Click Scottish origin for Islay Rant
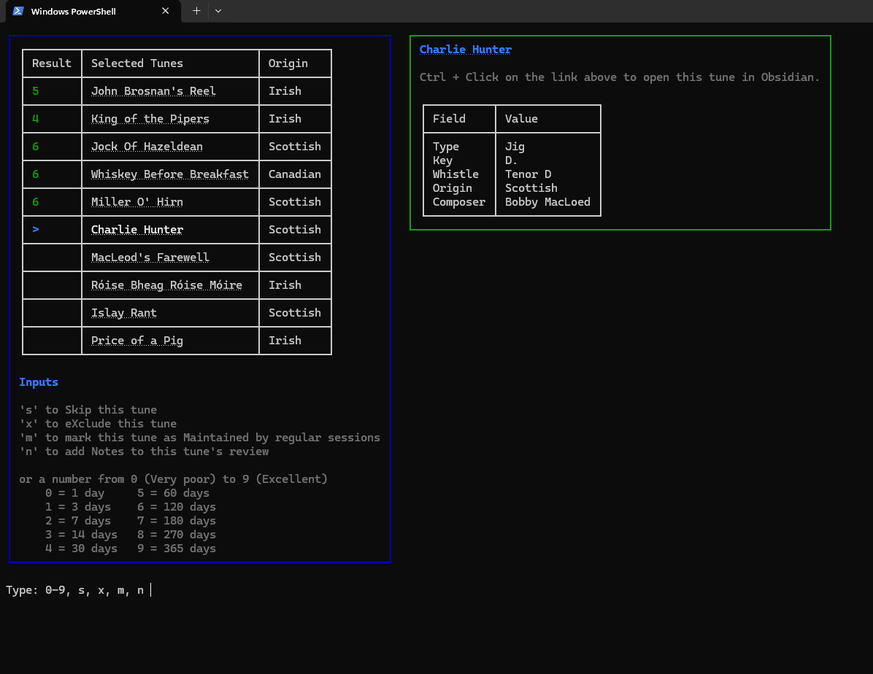The image size is (873, 674). (x=294, y=313)
